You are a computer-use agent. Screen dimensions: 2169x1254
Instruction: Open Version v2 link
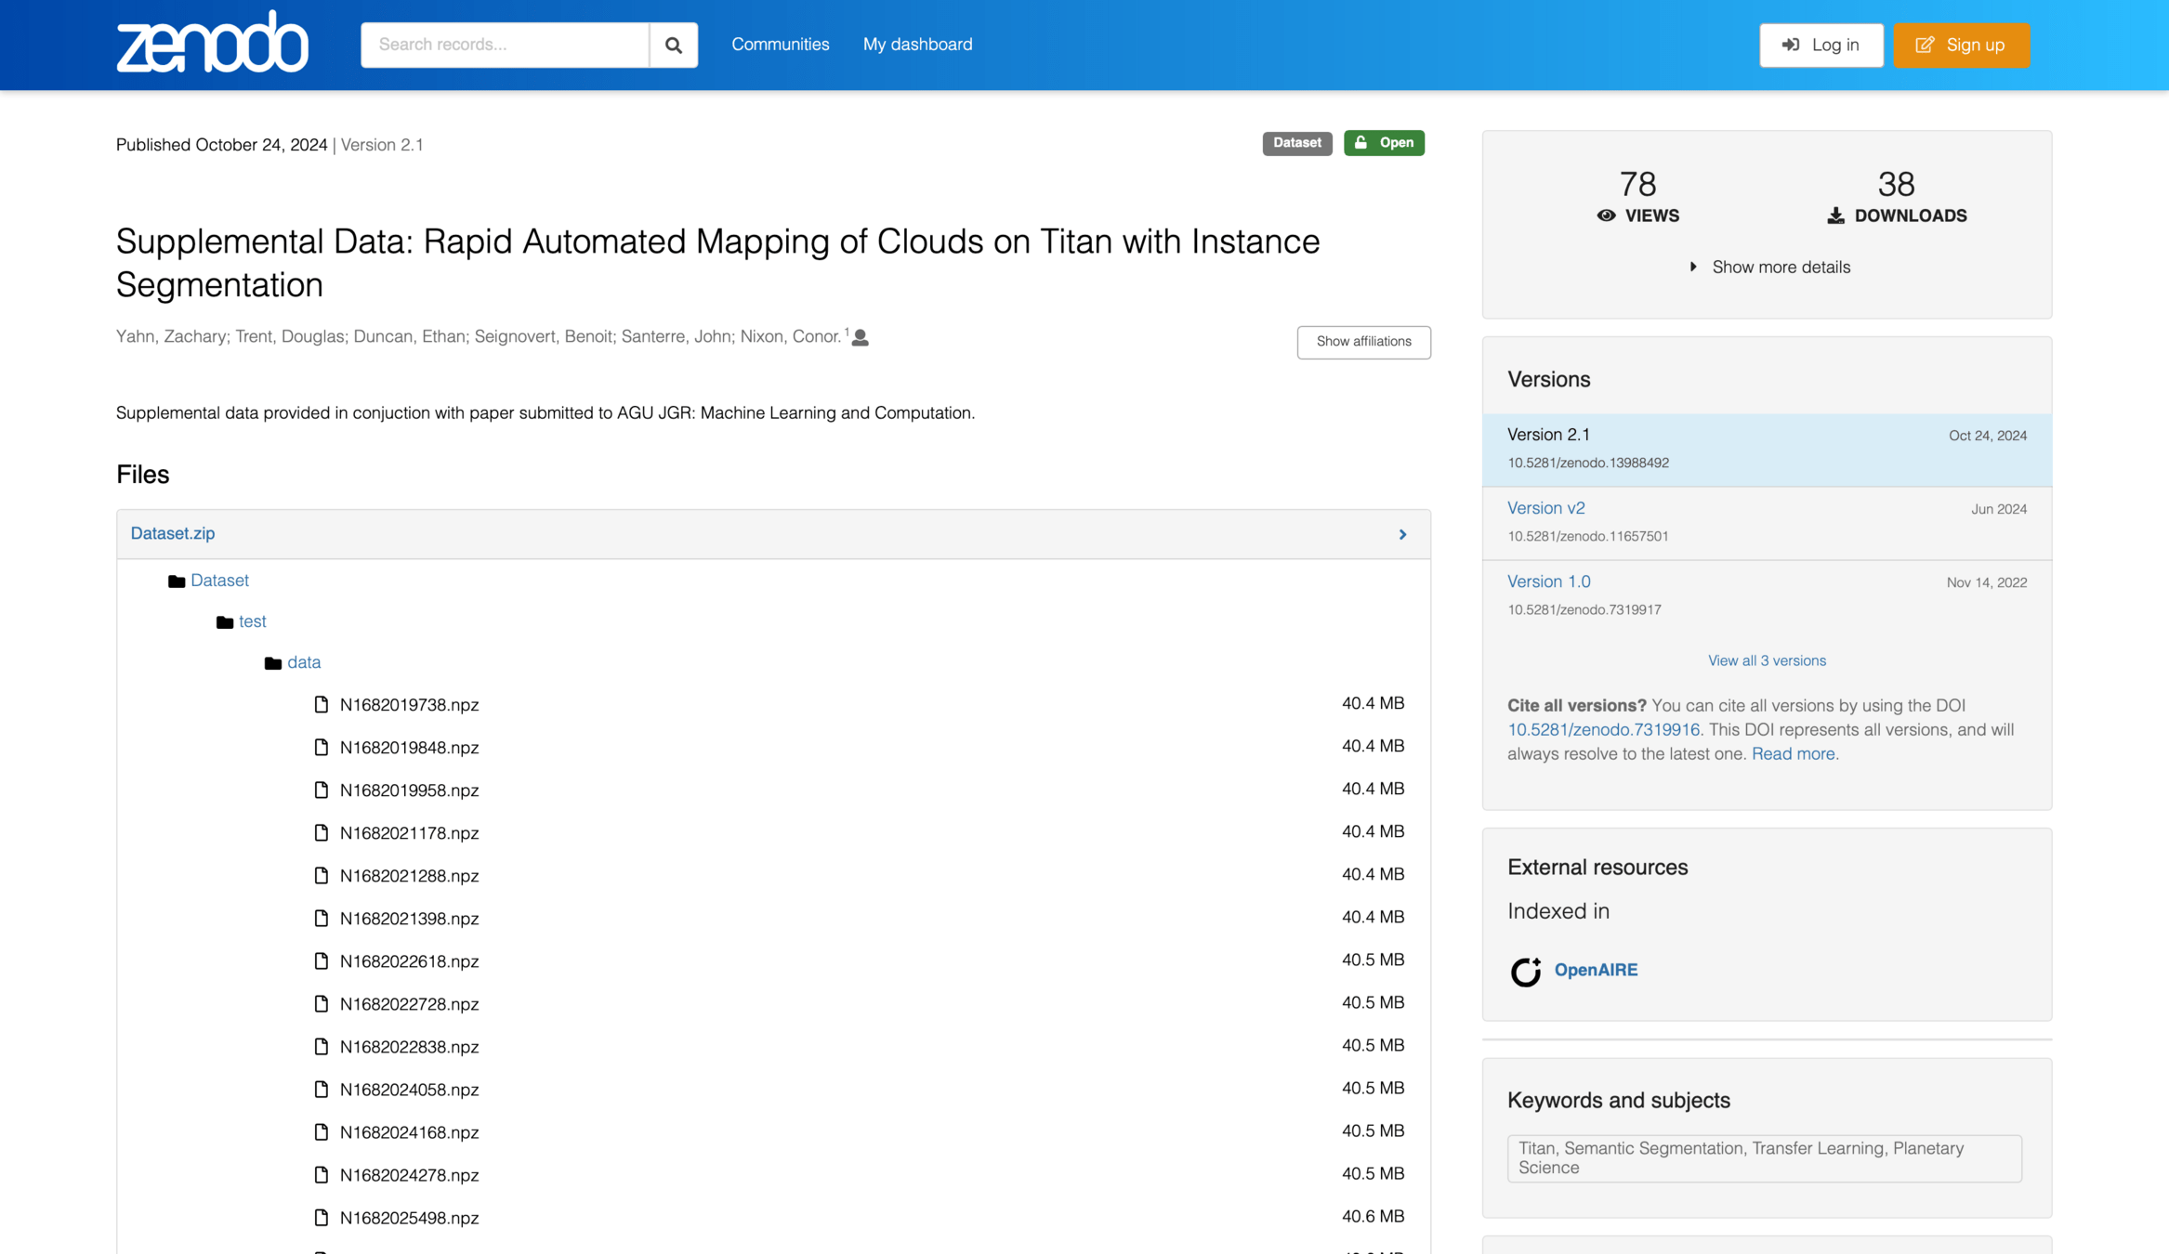point(1545,508)
